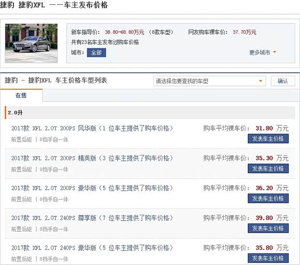Open the 请选择您要查找的车型 combo box

click(x=210, y=81)
